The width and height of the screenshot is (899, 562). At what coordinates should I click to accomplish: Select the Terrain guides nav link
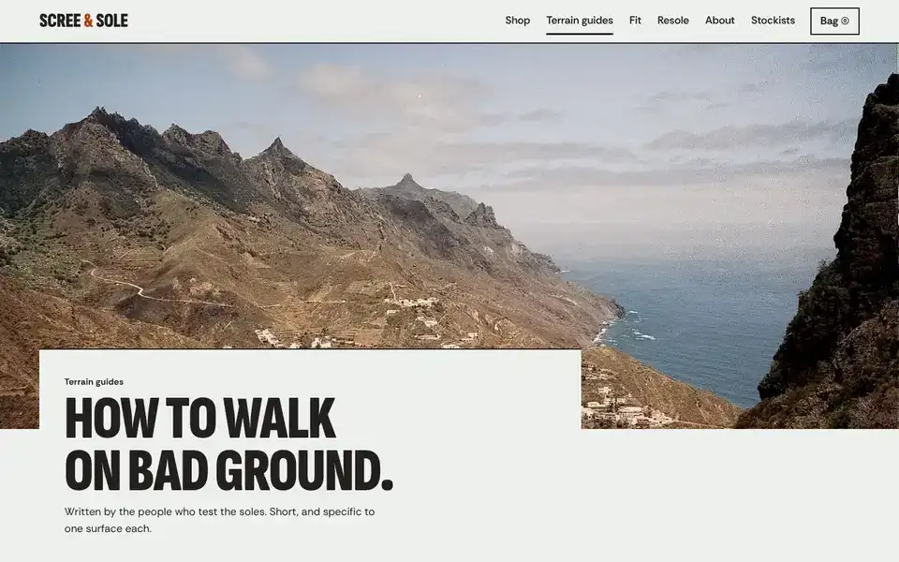[x=580, y=21]
